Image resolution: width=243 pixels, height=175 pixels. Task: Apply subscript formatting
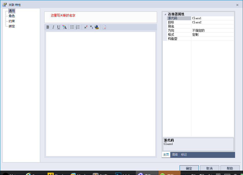point(91,27)
